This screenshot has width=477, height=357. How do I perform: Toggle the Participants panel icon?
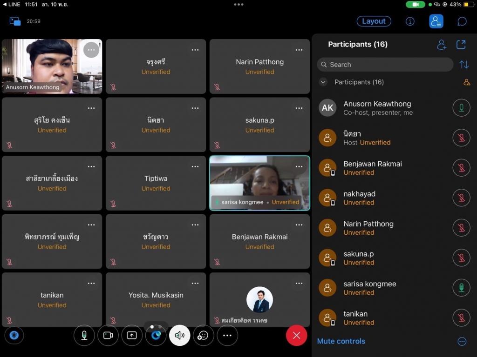click(436, 21)
